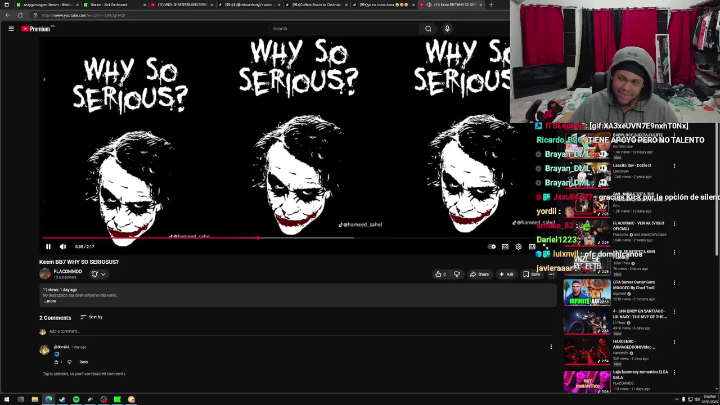Mute the video with the speaker icon
The image size is (720, 405).
click(63, 246)
